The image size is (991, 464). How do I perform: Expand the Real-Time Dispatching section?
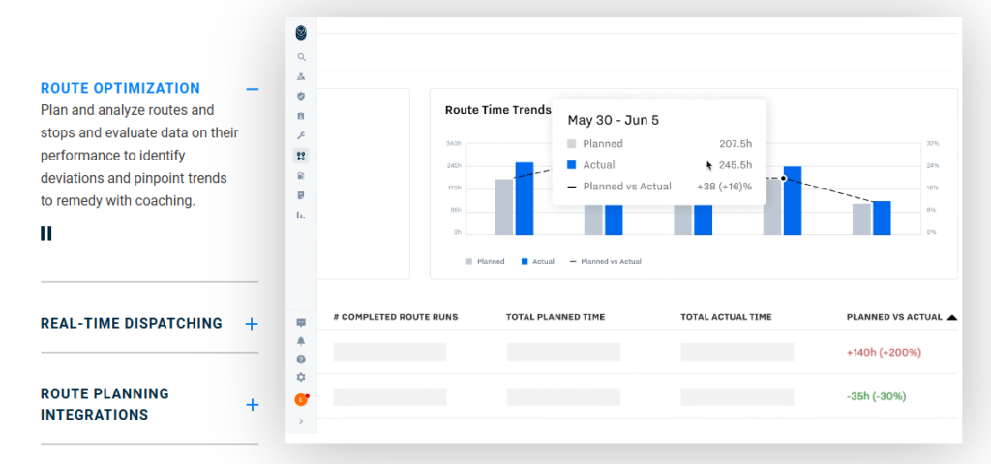pos(252,324)
